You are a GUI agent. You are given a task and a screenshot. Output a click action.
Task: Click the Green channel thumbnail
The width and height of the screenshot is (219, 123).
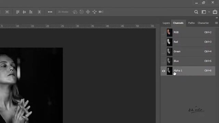(170, 52)
